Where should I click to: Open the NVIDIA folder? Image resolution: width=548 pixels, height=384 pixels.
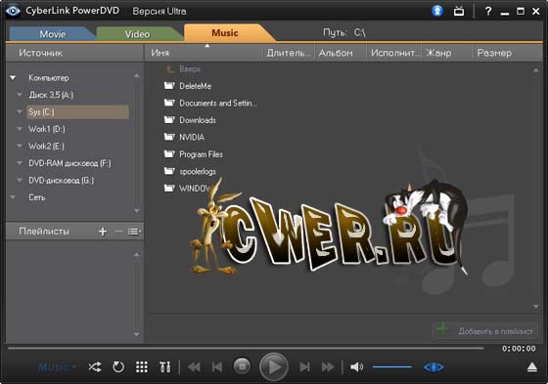(192, 137)
